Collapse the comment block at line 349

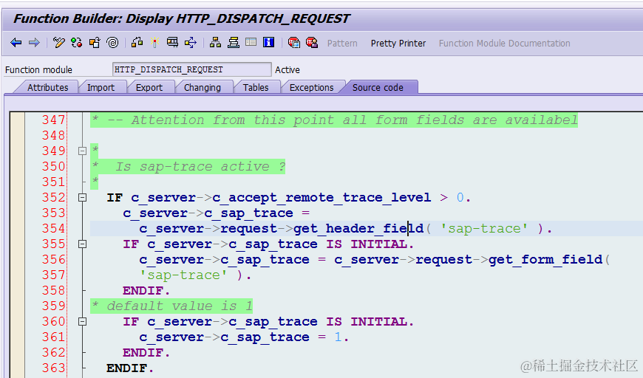coord(83,151)
